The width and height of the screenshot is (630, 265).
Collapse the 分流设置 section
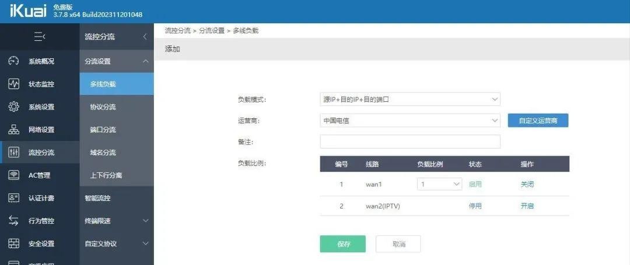[145, 61]
